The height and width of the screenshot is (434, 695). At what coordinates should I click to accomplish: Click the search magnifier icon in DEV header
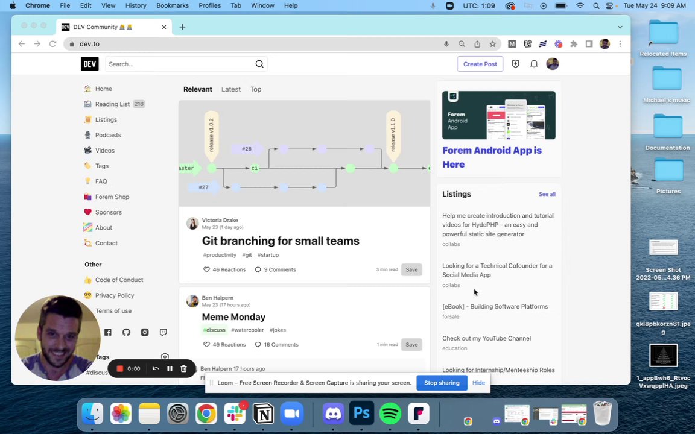point(259,64)
